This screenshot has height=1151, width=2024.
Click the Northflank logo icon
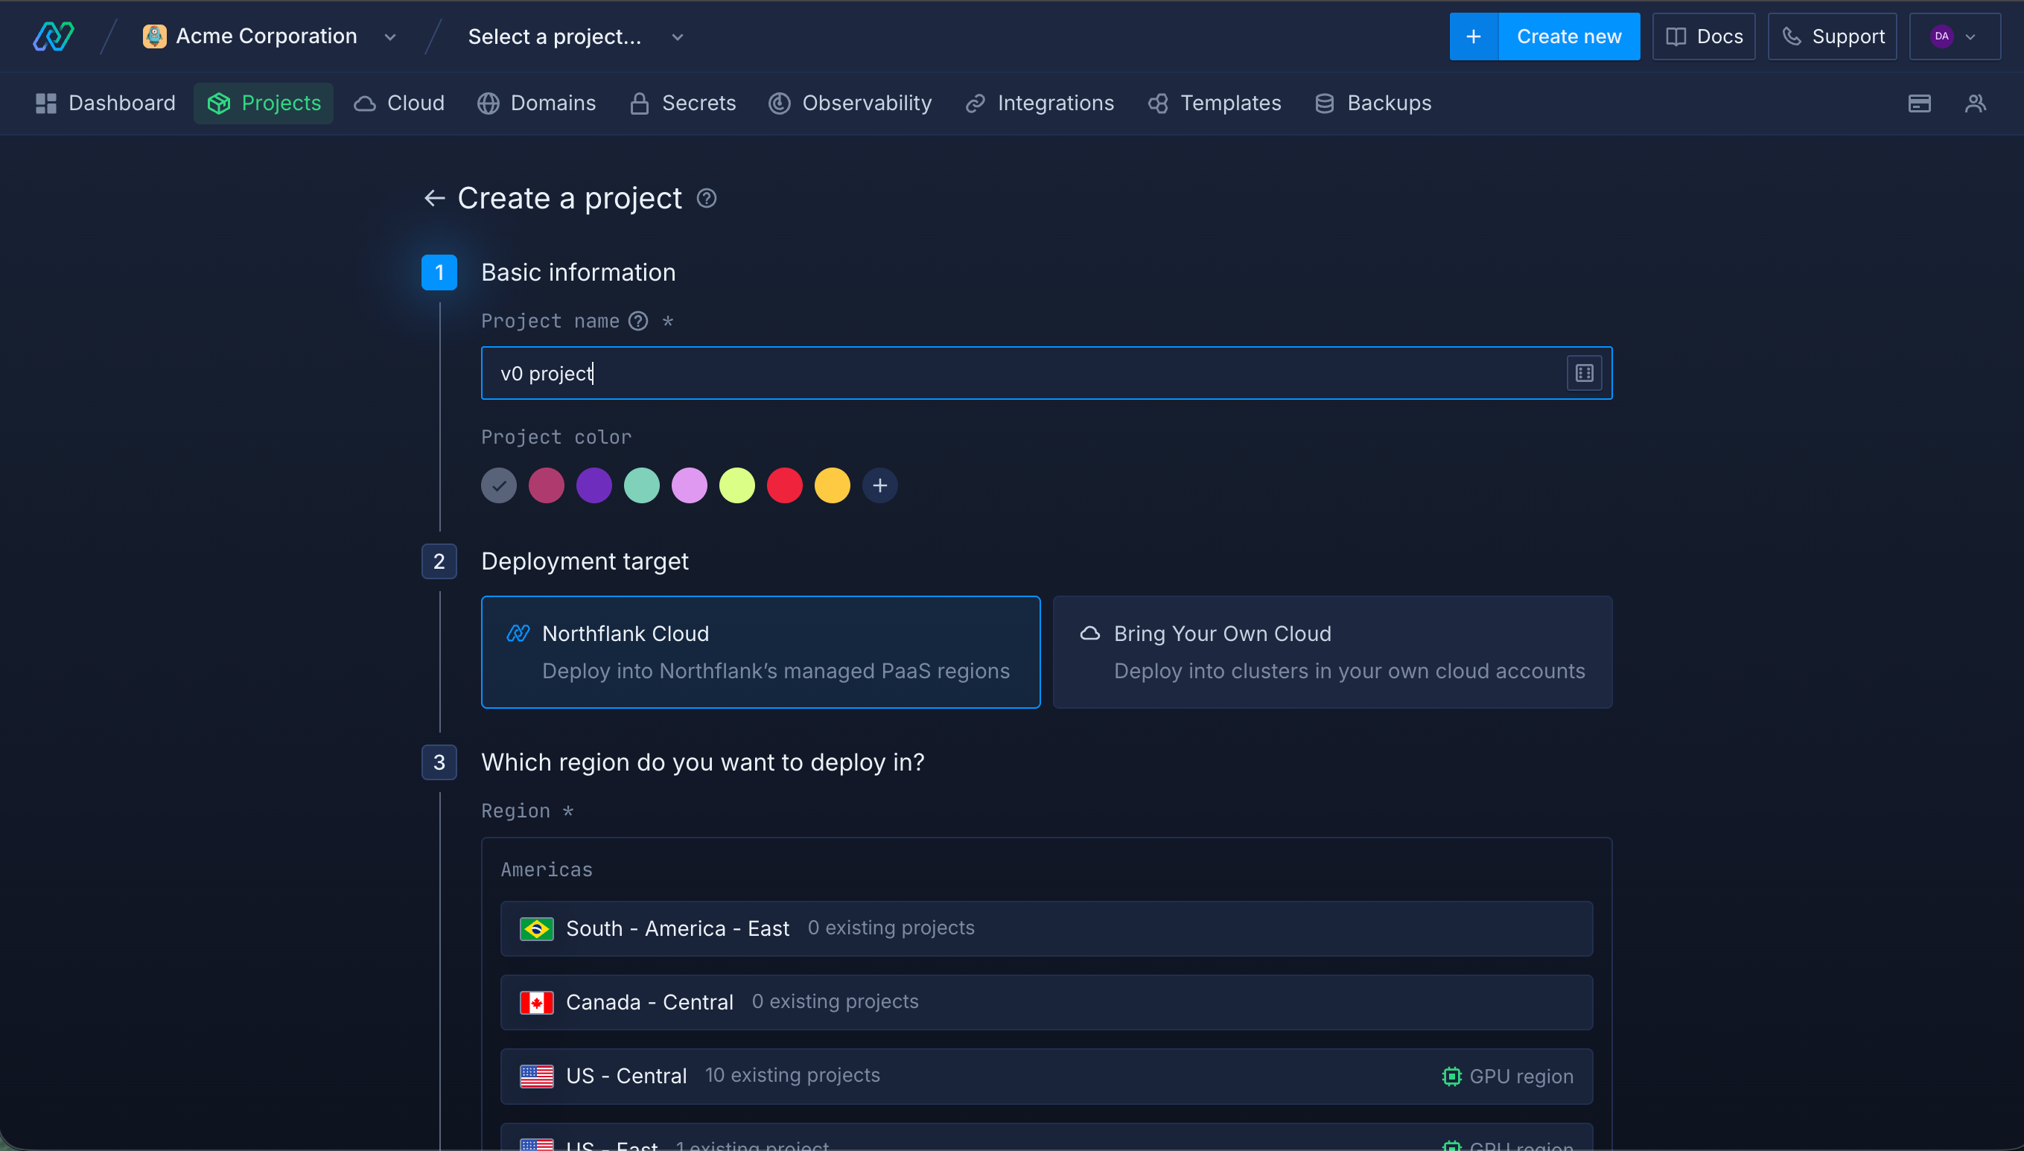[54, 36]
